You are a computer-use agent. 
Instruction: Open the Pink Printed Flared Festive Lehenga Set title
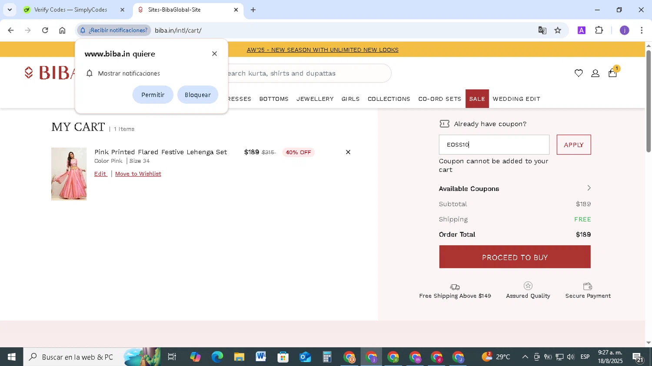pos(161,152)
